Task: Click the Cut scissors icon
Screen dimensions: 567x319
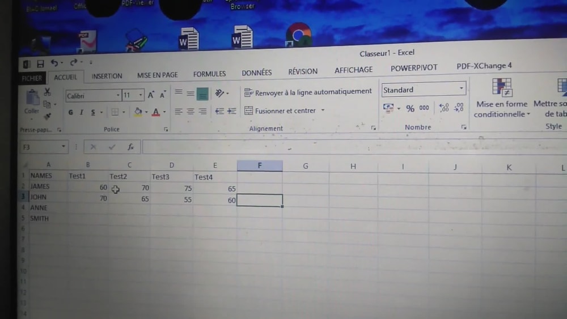Action: 48,92
